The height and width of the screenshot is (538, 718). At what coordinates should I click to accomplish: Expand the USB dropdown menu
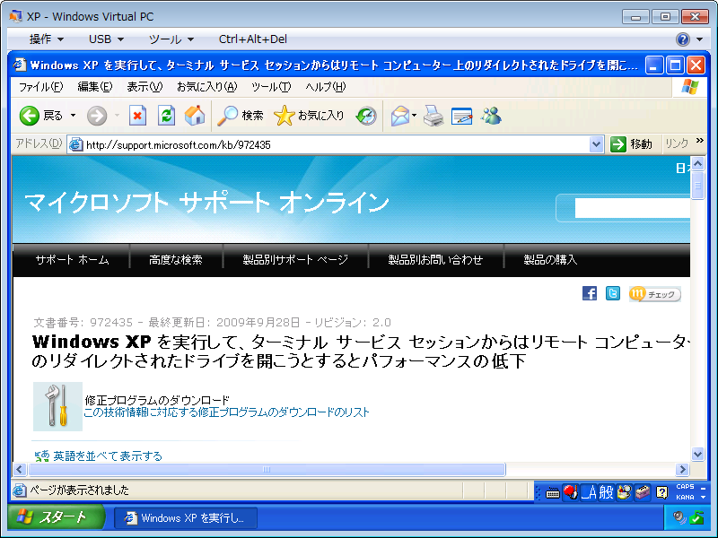click(x=106, y=39)
